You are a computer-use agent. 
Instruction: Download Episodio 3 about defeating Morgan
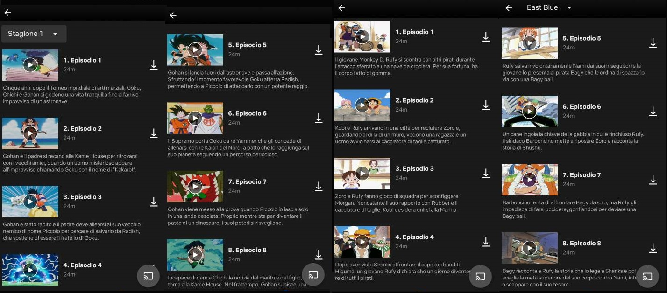coord(486,174)
